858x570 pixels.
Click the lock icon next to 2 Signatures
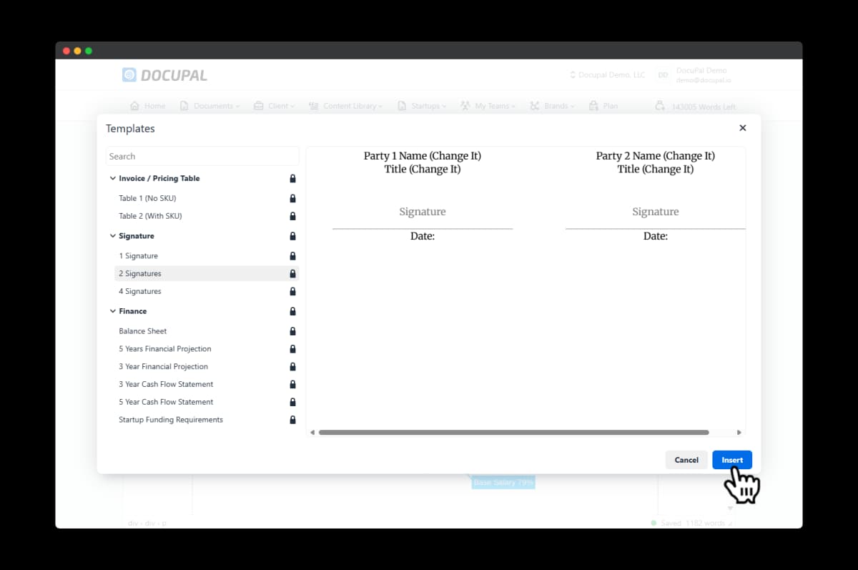pyautogui.click(x=292, y=273)
